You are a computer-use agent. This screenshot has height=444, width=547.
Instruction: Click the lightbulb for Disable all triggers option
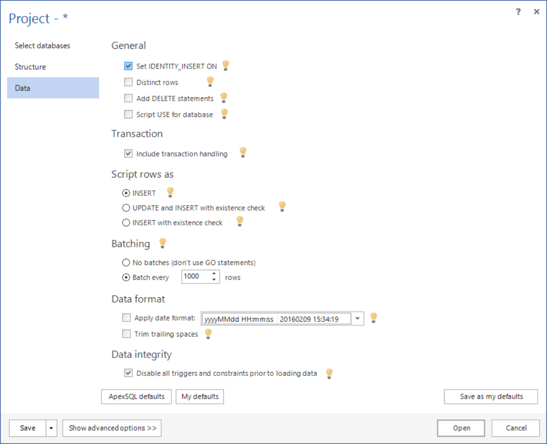[x=329, y=374]
